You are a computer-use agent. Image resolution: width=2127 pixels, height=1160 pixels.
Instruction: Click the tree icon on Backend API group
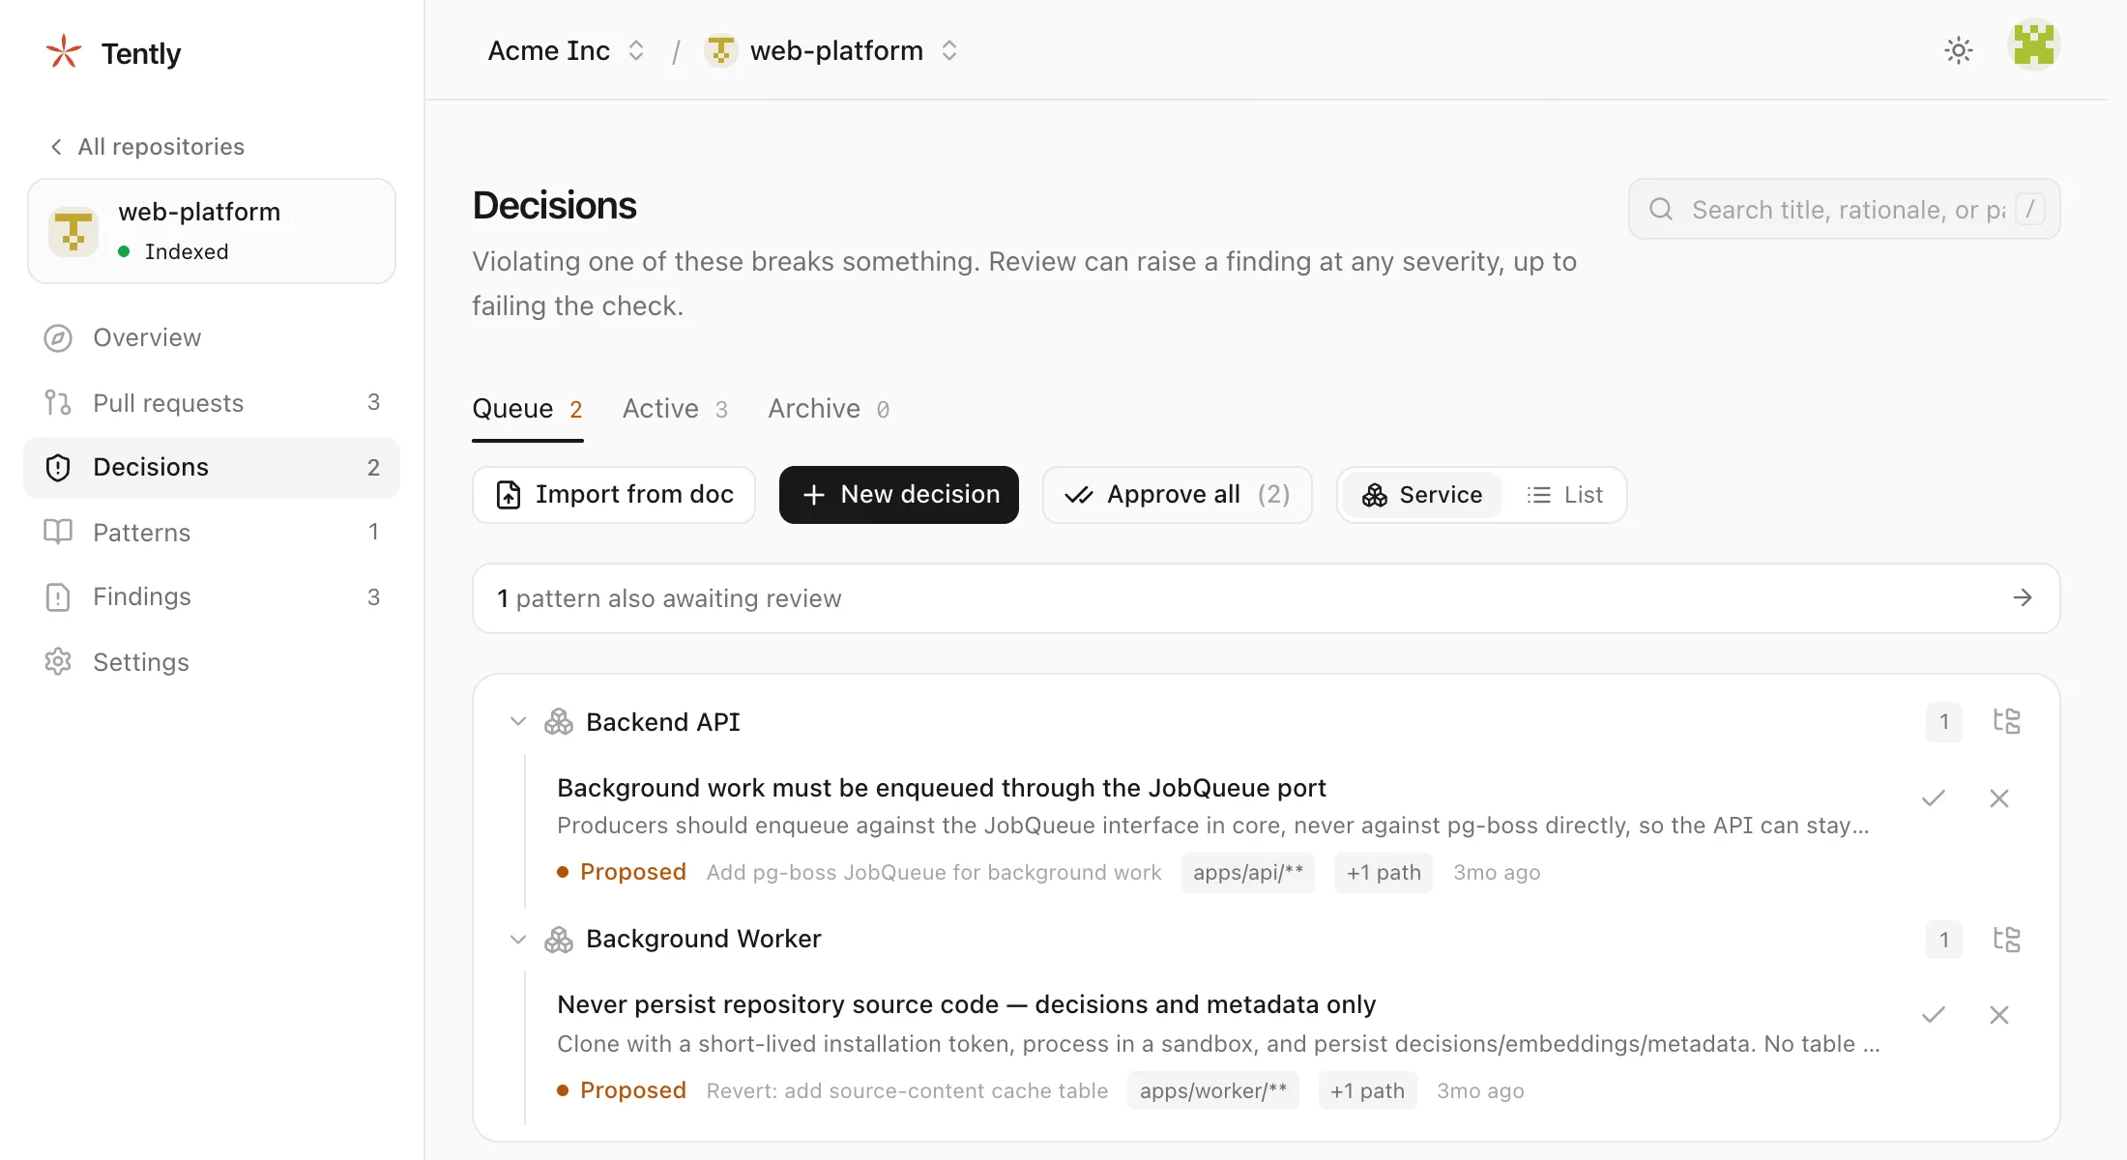click(2007, 721)
